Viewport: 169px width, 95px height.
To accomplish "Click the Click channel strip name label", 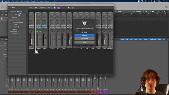I will [45, 49].
